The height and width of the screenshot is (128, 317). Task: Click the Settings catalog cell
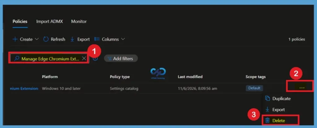tap(124, 88)
